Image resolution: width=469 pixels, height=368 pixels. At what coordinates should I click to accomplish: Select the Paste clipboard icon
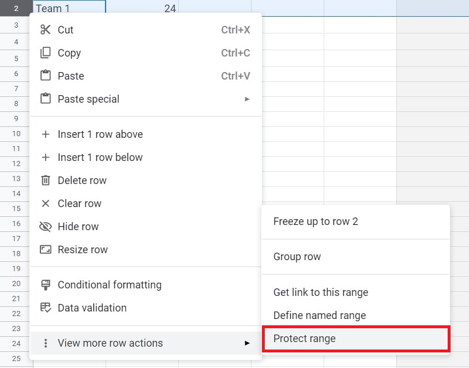tap(46, 76)
